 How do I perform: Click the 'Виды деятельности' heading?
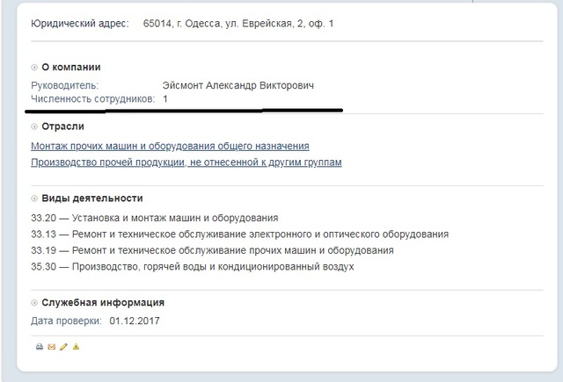click(x=92, y=198)
